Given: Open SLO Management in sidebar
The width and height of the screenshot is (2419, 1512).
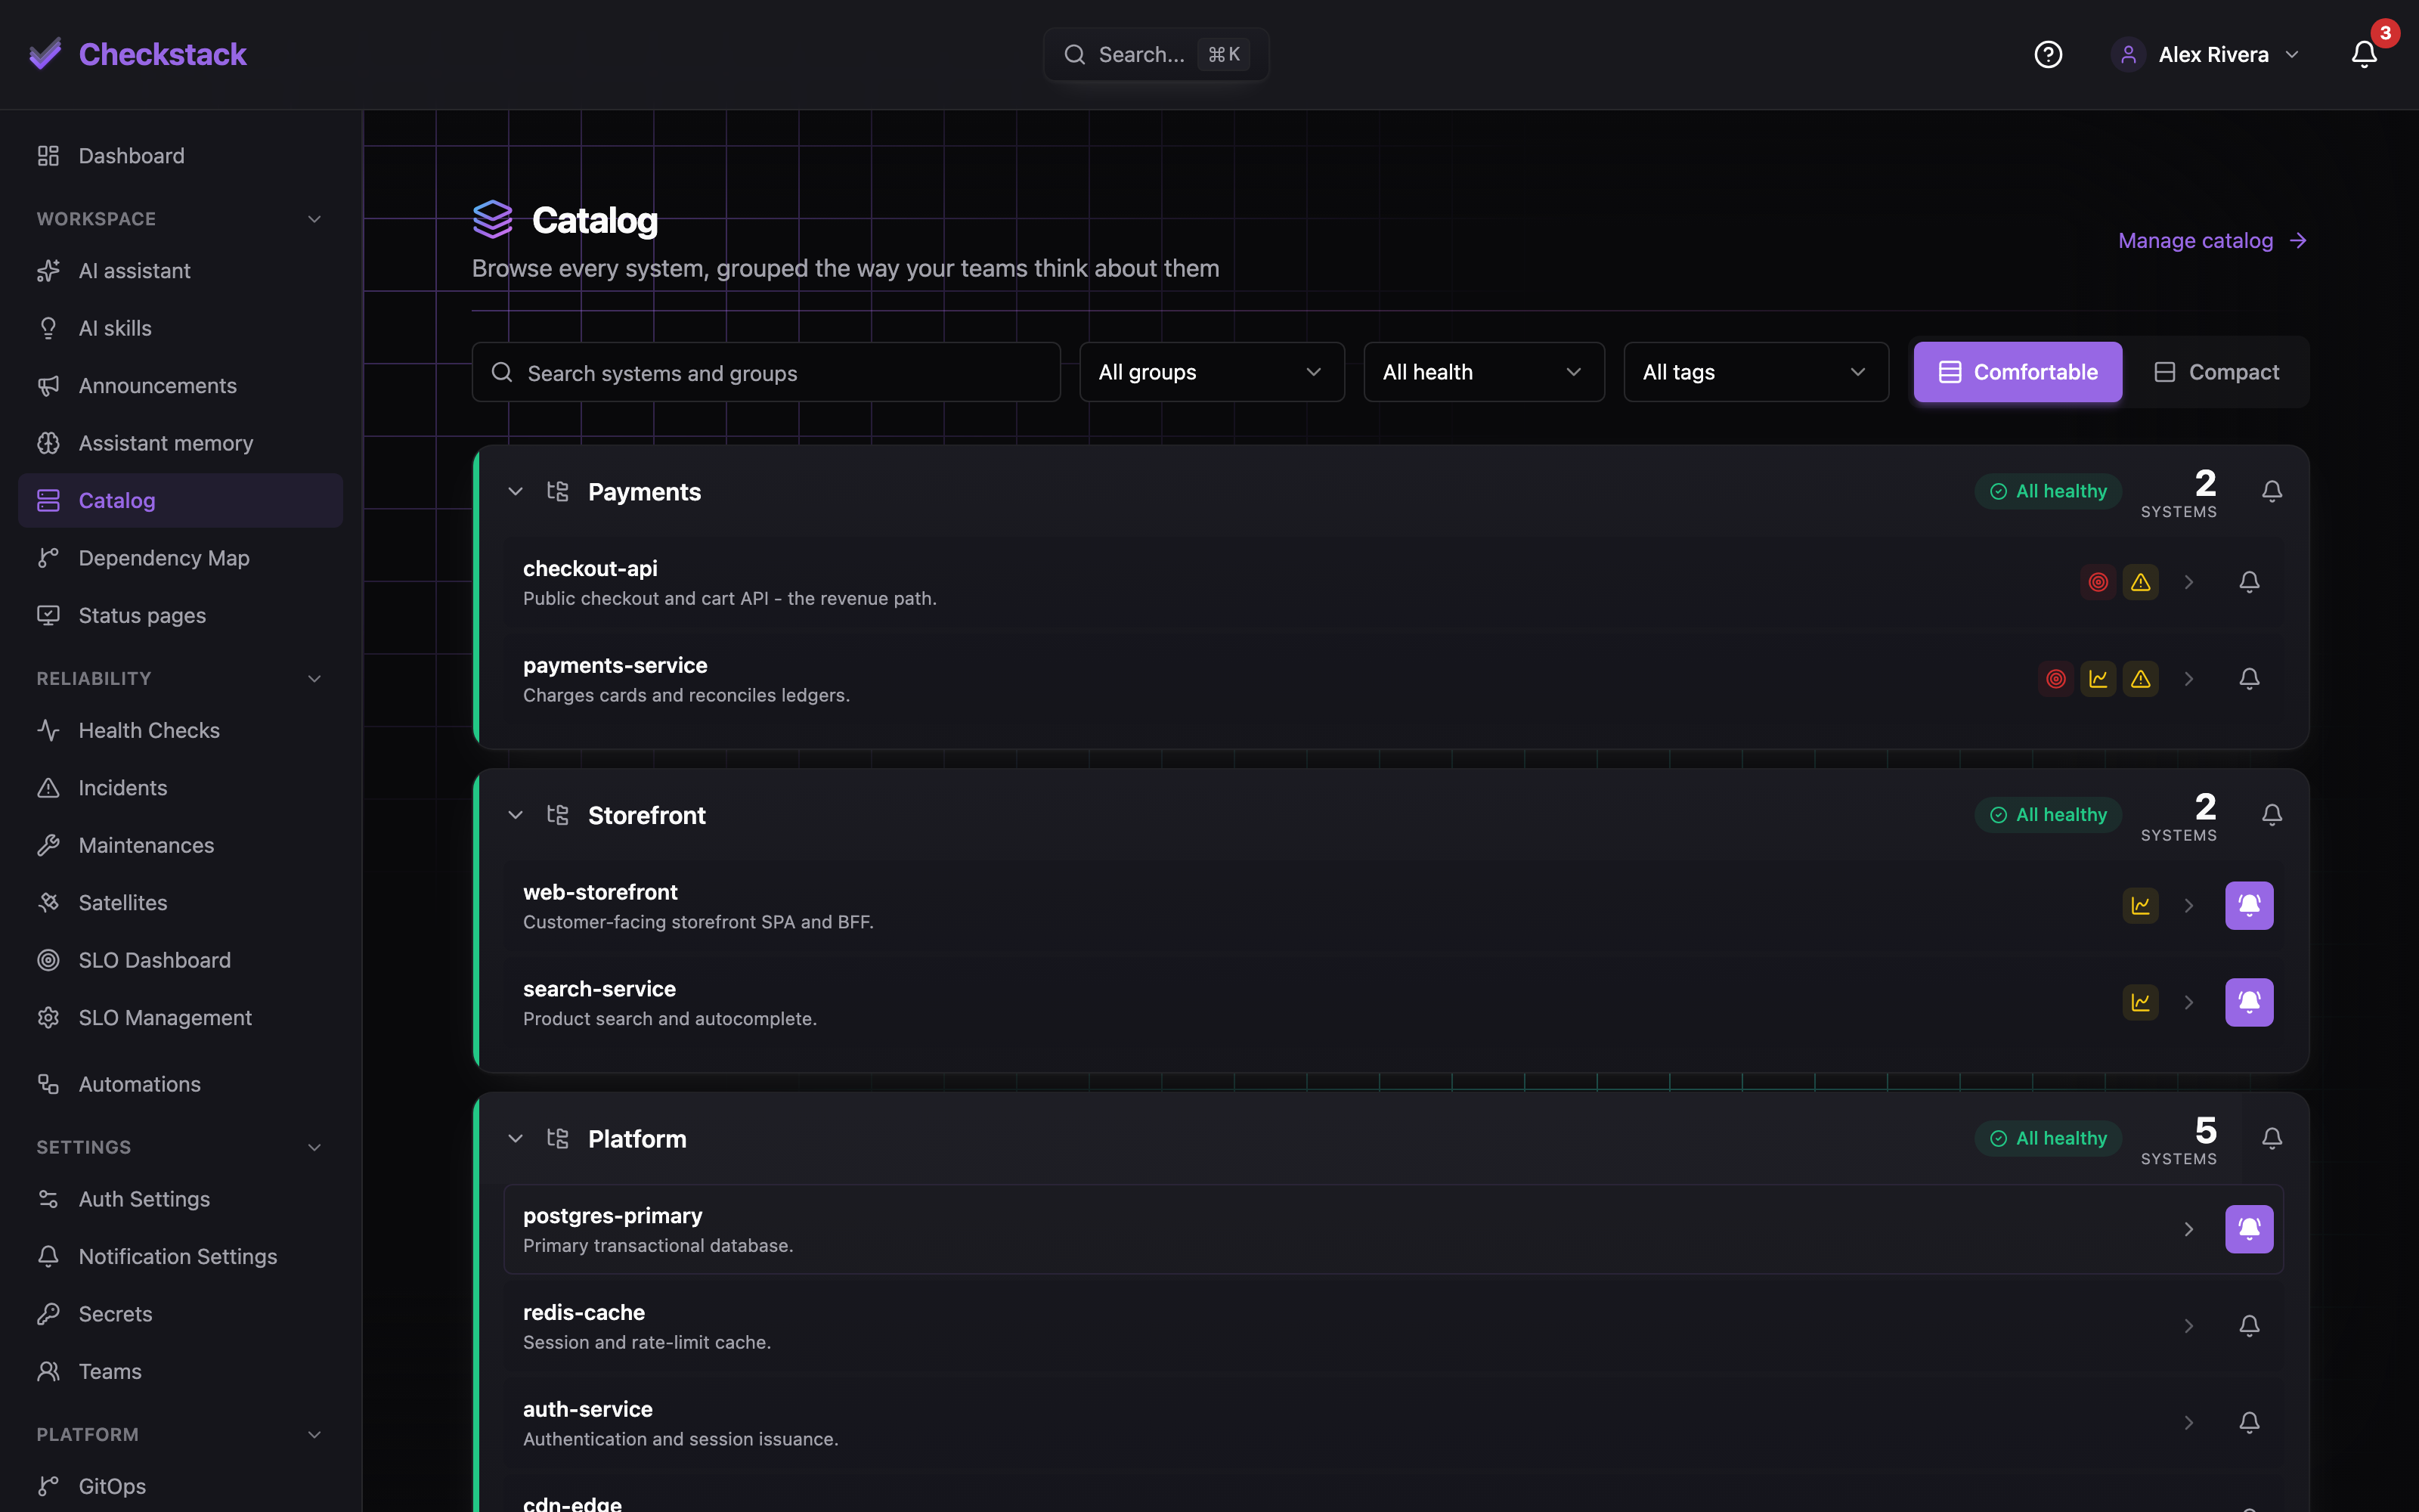Looking at the screenshot, I should [x=180, y=1018].
